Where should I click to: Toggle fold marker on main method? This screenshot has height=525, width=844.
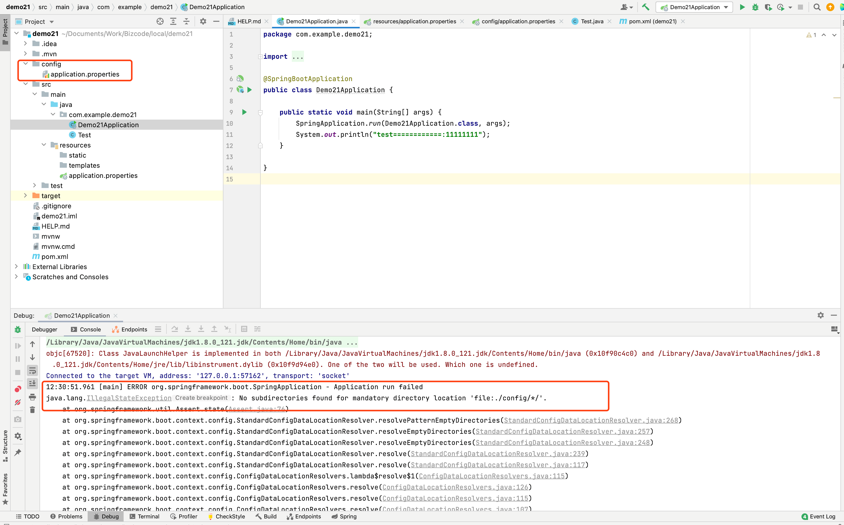tap(260, 113)
